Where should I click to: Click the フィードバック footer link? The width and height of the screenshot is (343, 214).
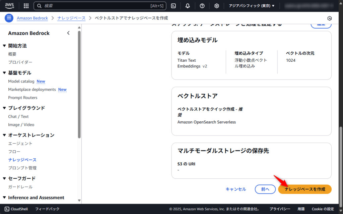pyautogui.click(x=47, y=209)
